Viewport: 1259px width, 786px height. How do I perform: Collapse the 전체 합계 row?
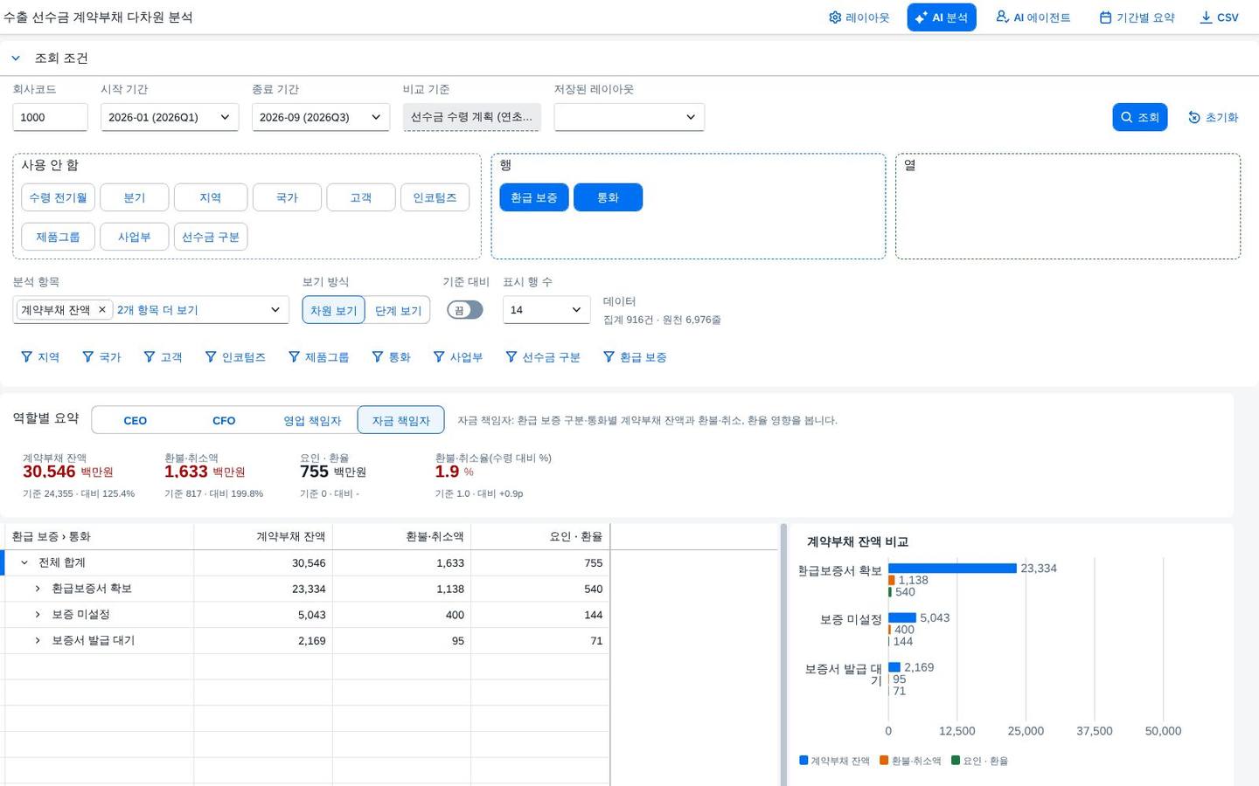24,562
